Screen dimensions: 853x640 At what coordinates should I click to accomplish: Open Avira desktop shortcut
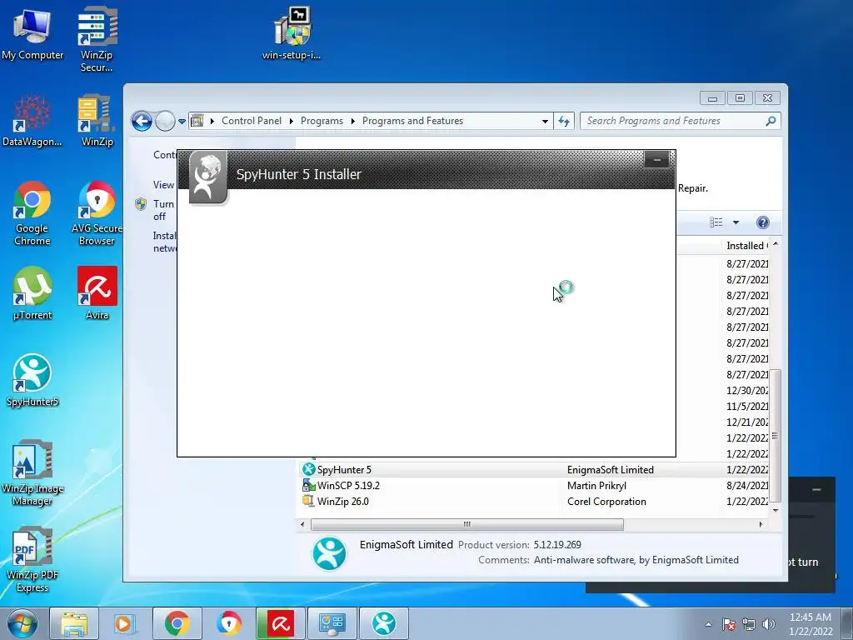pyautogui.click(x=97, y=294)
